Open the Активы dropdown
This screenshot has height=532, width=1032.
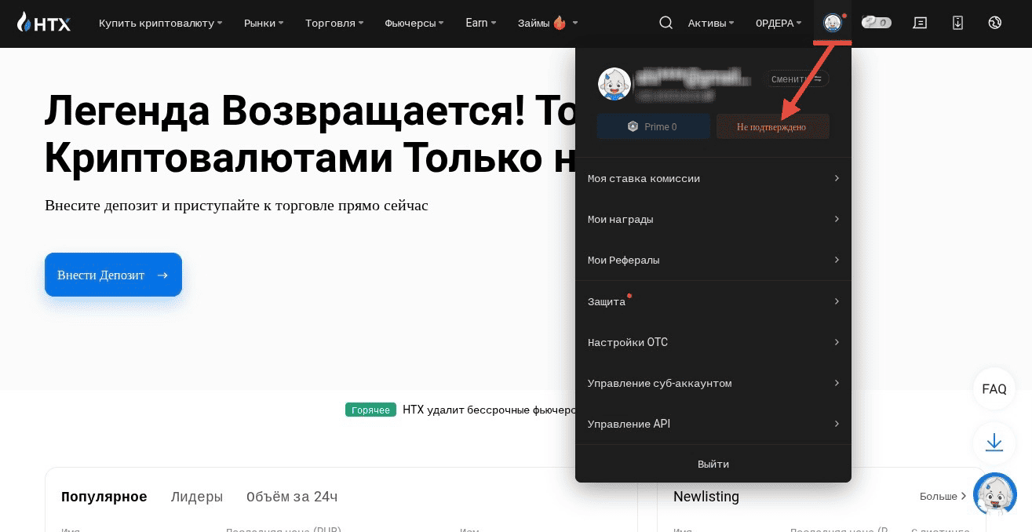711,23
